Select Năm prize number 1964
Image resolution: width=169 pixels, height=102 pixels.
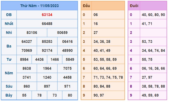(47, 68)
